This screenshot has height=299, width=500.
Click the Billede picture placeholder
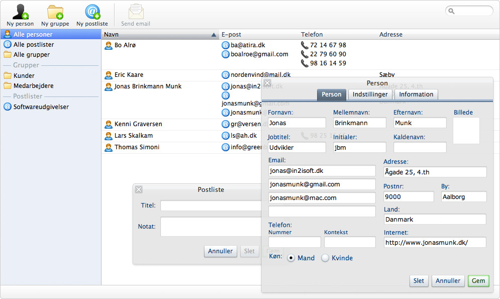click(x=466, y=131)
